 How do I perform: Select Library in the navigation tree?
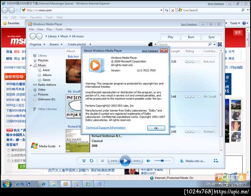click(x=42, y=56)
